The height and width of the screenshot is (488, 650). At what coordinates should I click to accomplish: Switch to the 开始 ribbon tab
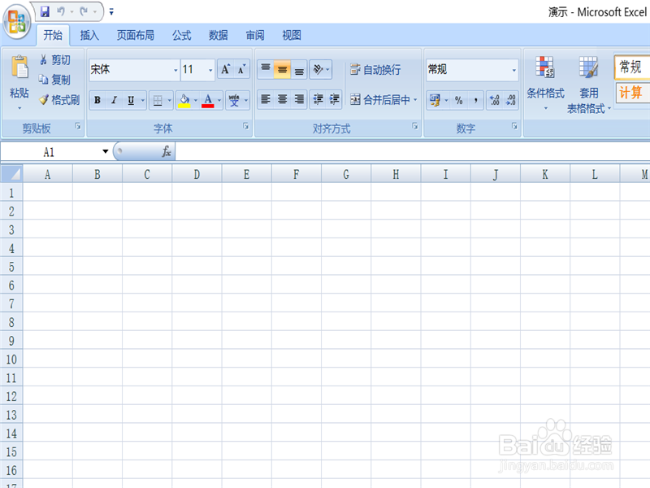click(x=53, y=35)
